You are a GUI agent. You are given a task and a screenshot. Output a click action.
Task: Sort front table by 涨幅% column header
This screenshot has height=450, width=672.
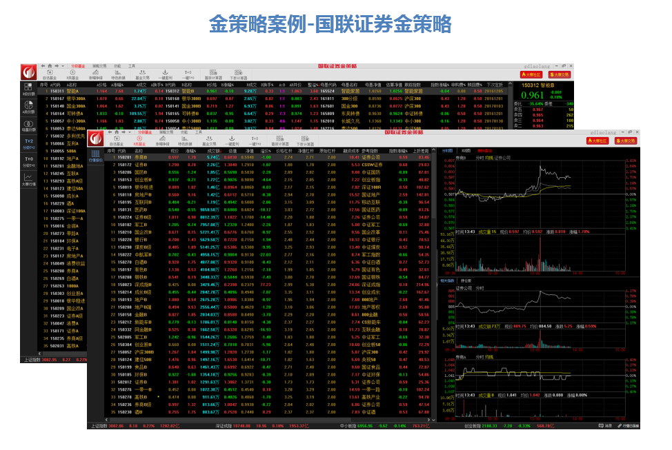pyautogui.click(x=190, y=151)
